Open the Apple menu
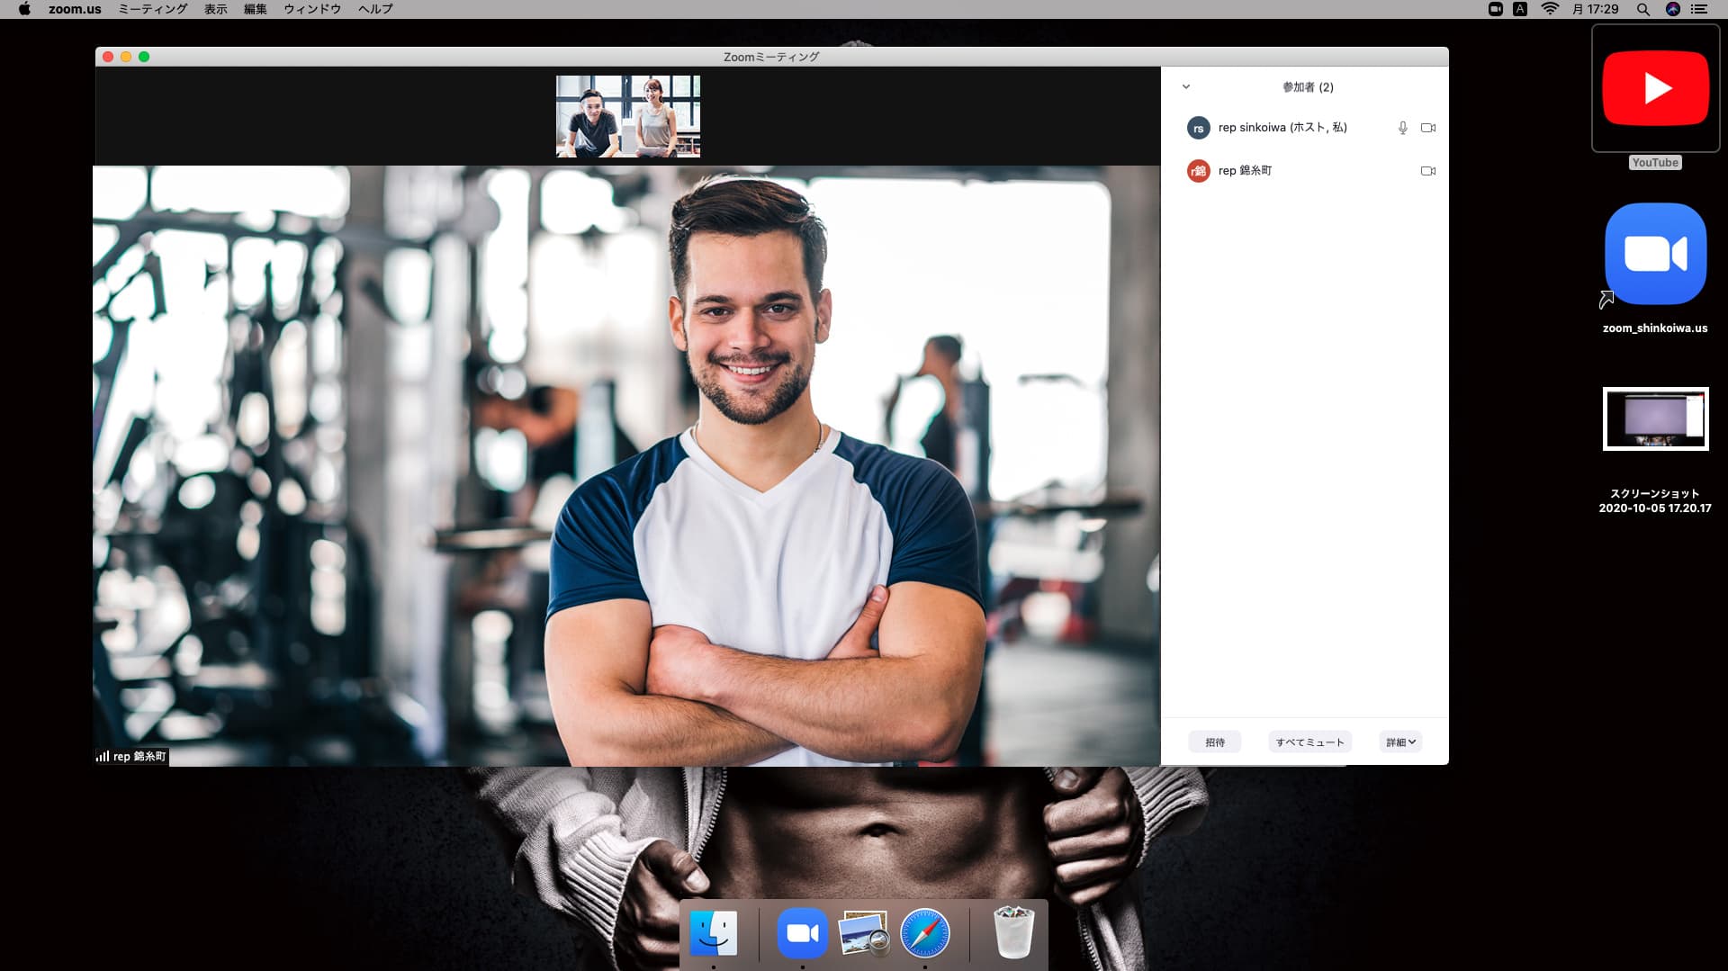 click(24, 9)
